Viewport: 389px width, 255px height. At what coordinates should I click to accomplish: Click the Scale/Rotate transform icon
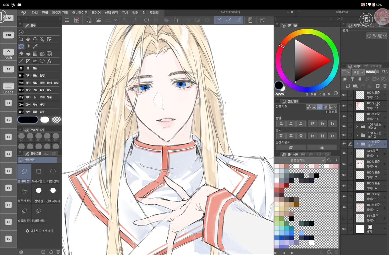[176, 20]
